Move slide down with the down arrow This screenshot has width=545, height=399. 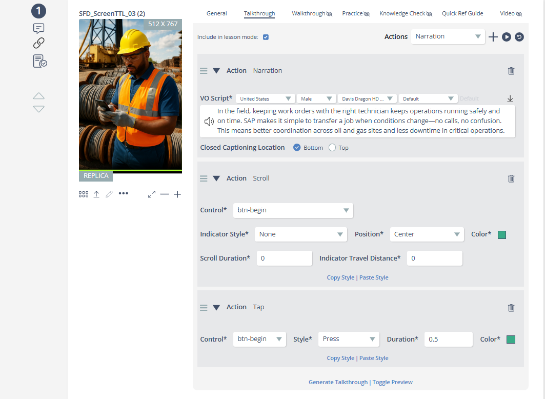pyautogui.click(x=38, y=109)
